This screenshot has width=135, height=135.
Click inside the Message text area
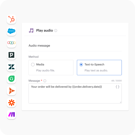pos(75,93)
